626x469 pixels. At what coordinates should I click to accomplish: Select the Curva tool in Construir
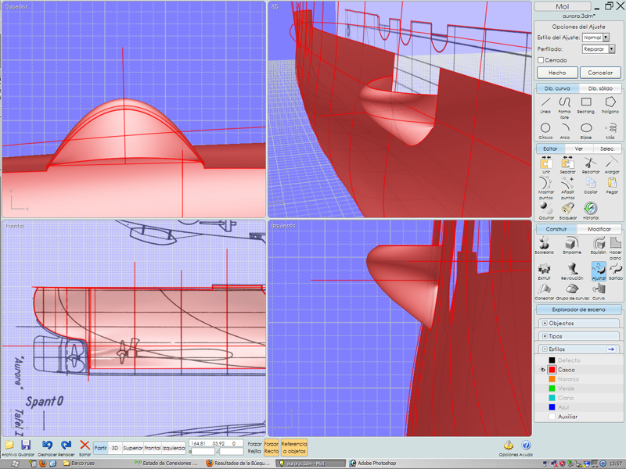tap(599, 292)
